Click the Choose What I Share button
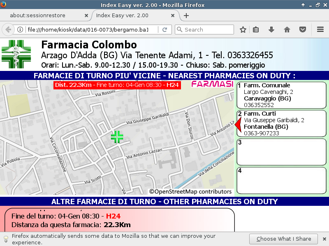Viewport: 329px width, 246px height. [284, 239]
